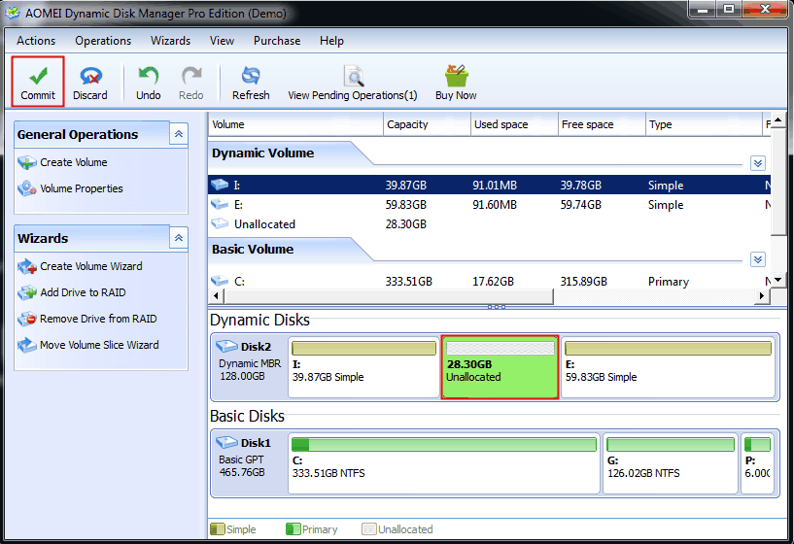Select the I: 39.87GB Simple partition block

tap(363, 367)
